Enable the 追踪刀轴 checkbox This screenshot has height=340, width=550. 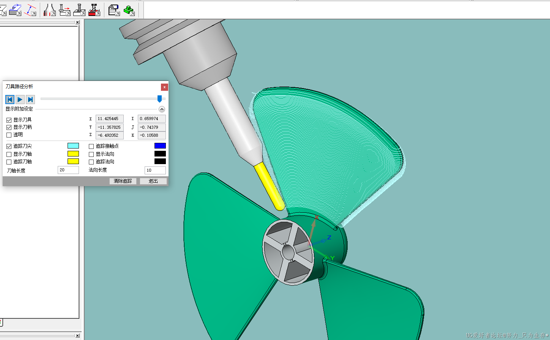click(9, 162)
